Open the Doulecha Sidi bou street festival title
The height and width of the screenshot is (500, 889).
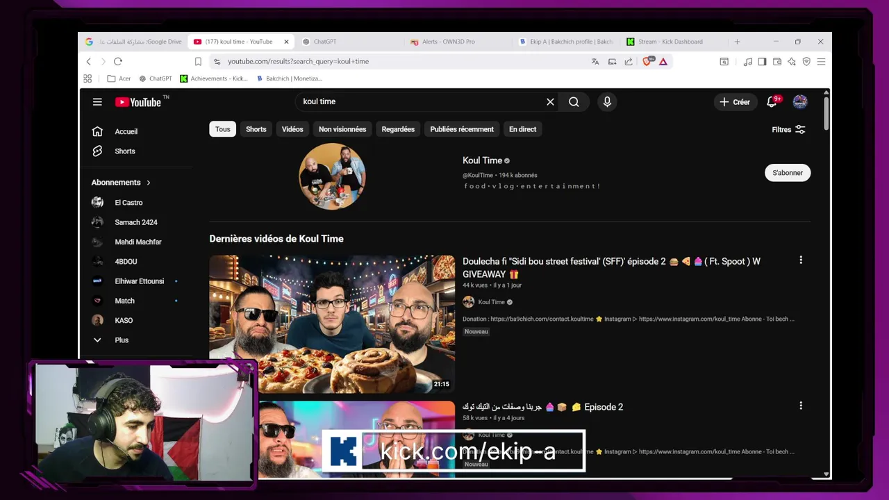coord(611,267)
